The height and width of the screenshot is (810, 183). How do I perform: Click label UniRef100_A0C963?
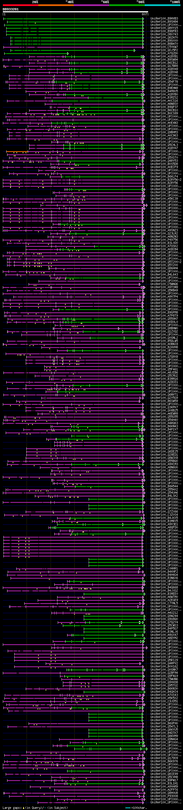(x=164, y=135)
